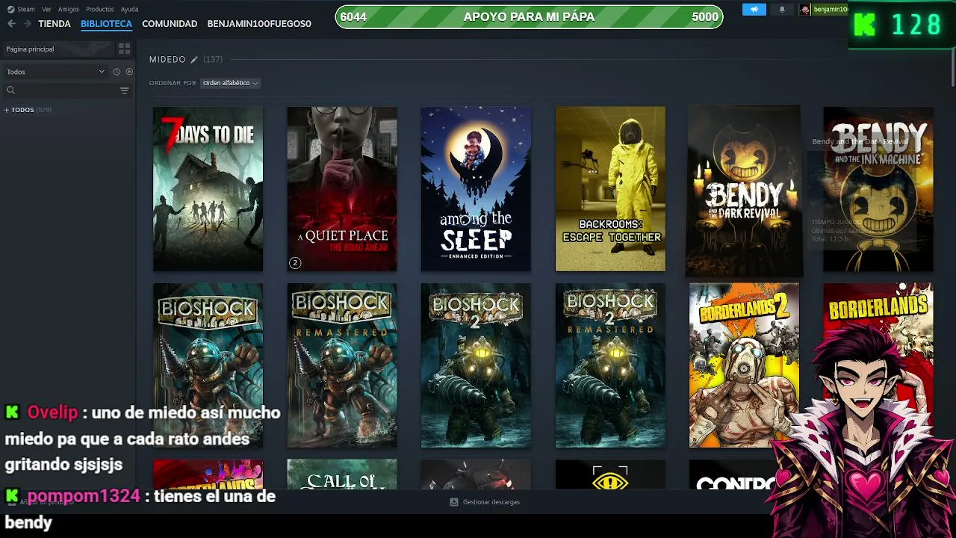Image resolution: width=956 pixels, height=538 pixels.
Task: Open the Productos menu
Action: click(x=100, y=9)
